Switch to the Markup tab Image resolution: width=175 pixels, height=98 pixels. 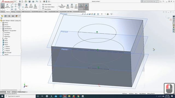coord(13,12)
